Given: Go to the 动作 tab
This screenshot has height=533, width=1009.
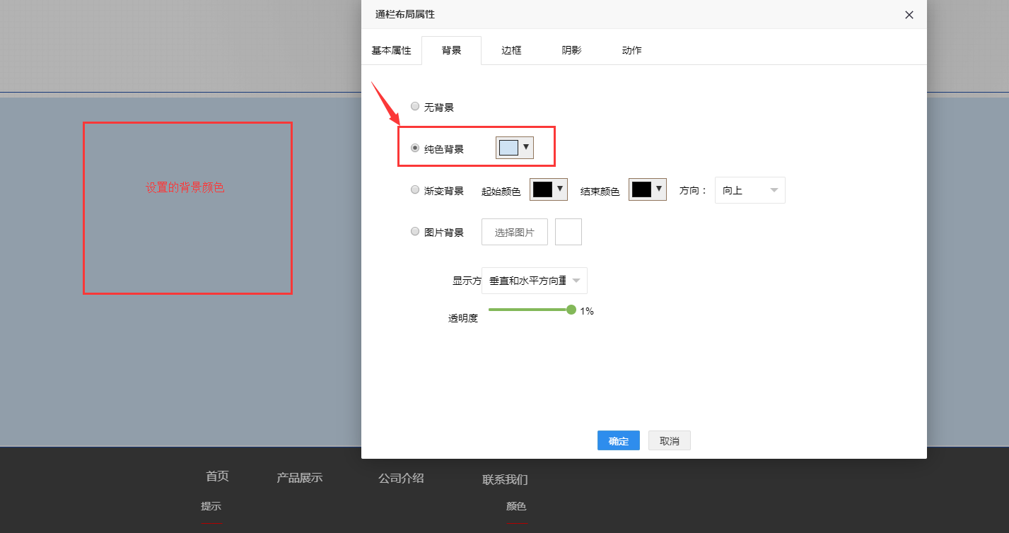Looking at the screenshot, I should click(631, 51).
